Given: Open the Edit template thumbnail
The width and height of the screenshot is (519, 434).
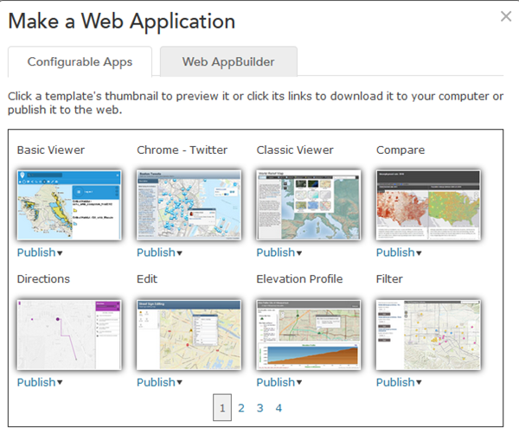Looking at the screenshot, I should tap(189, 334).
